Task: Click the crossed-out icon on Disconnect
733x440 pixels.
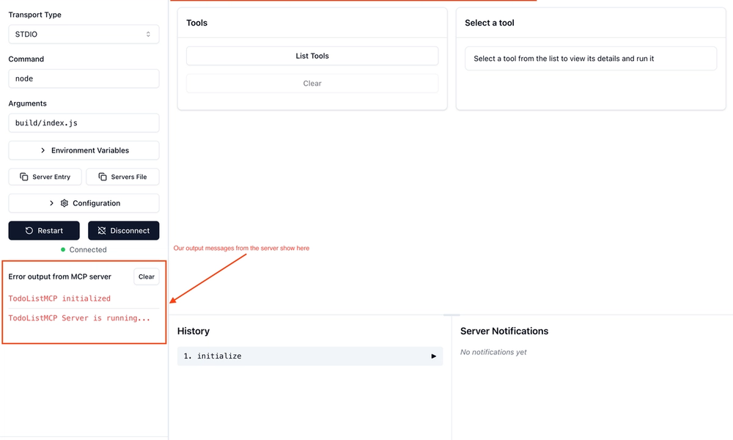Action: click(x=101, y=230)
